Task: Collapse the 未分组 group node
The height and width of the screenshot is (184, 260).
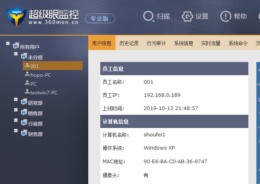Action: tap(16, 54)
